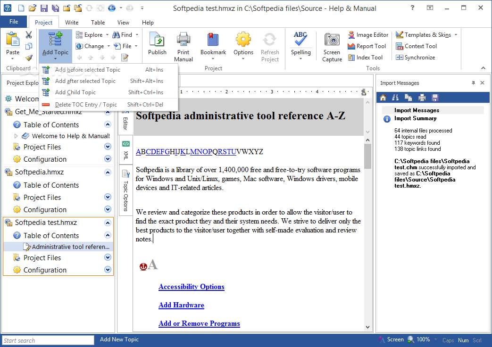Follow the Add Hardware link
Viewport: 492px width, 347px height.
point(181,305)
